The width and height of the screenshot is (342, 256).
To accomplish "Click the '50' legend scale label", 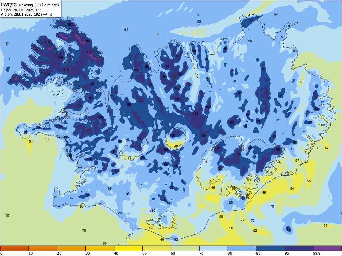I will 145,253.
